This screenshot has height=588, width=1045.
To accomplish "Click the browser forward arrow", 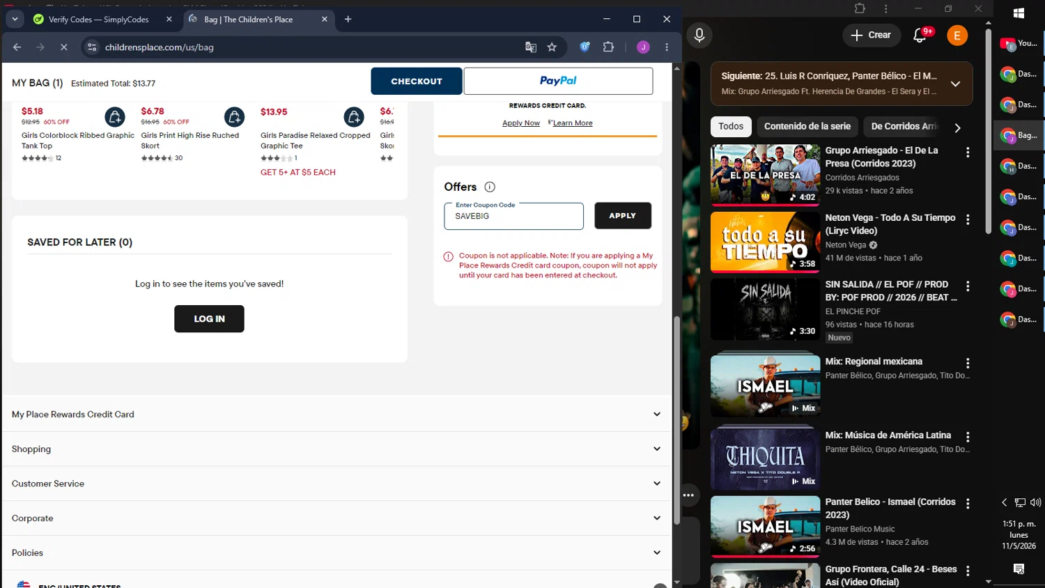I will click(x=40, y=47).
